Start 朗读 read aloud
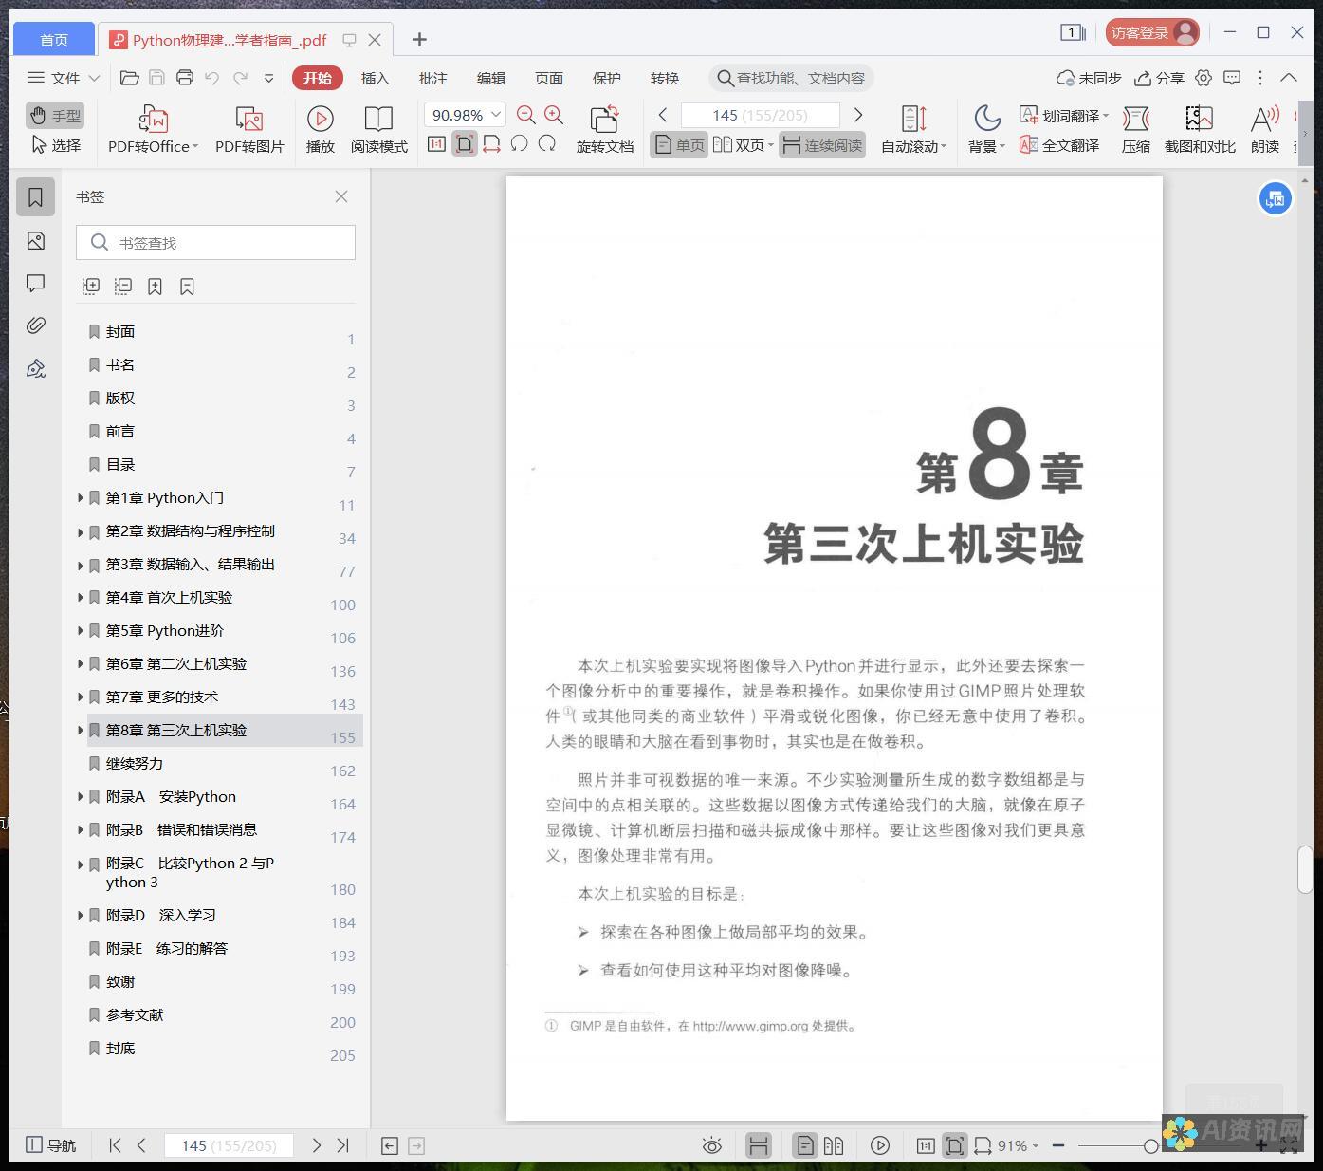The image size is (1323, 1171). (1264, 129)
